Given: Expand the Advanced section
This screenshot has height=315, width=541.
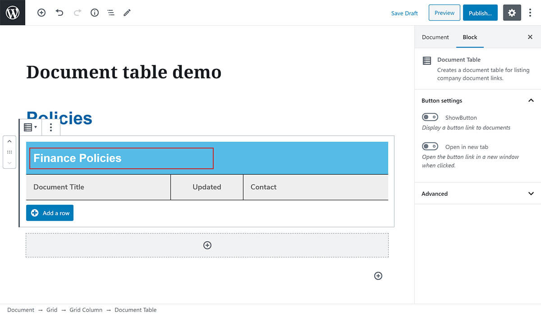Looking at the screenshot, I should click(531, 193).
